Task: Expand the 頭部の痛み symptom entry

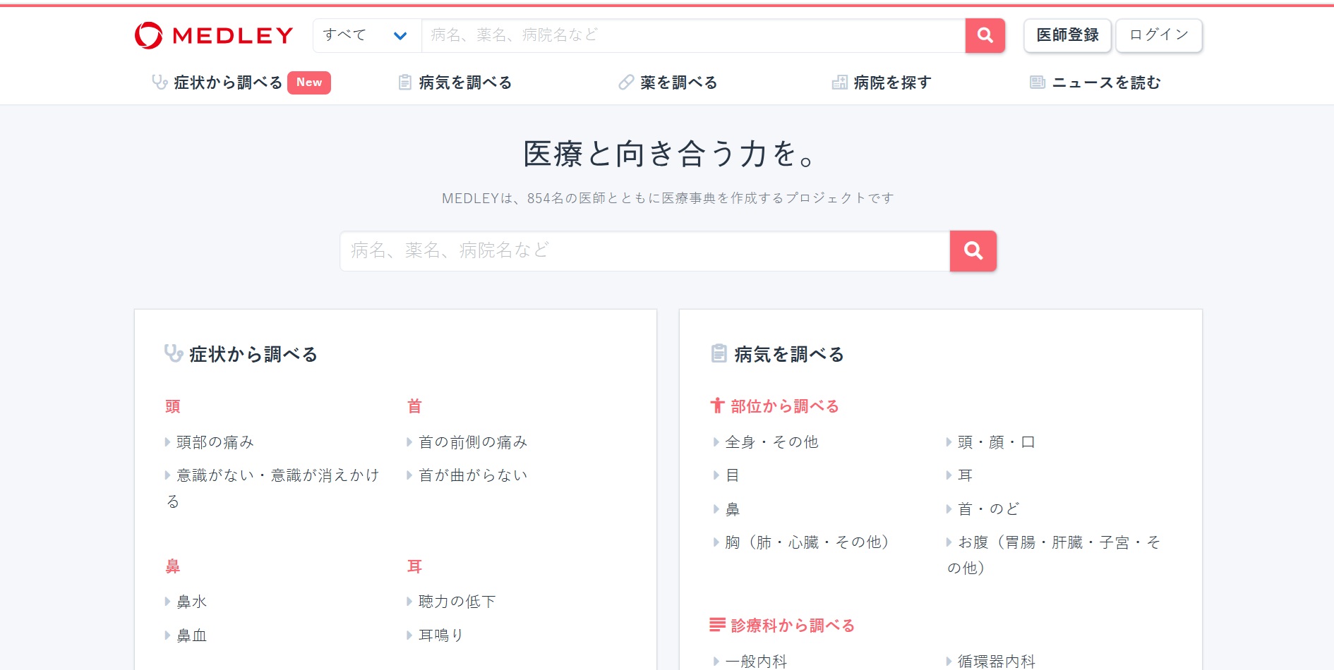Action: tap(215, 442)
